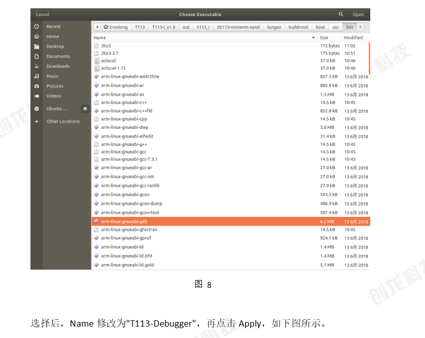Go to tlt113-minievm-nand in path bar
This screenshot has width=425, height=338.
pos(238,27)
